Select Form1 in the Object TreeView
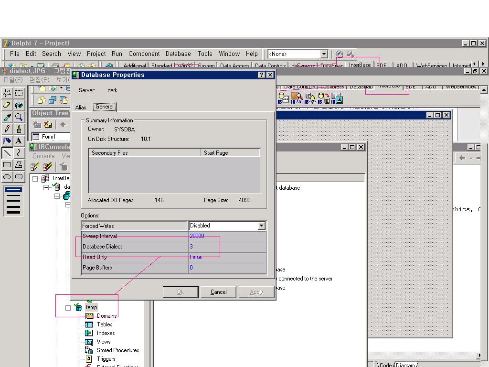Viewport: 489px width, 367px height. 49,137
